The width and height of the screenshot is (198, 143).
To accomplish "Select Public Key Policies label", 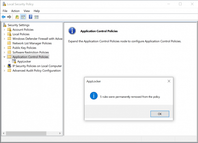I will coord(24,48).
